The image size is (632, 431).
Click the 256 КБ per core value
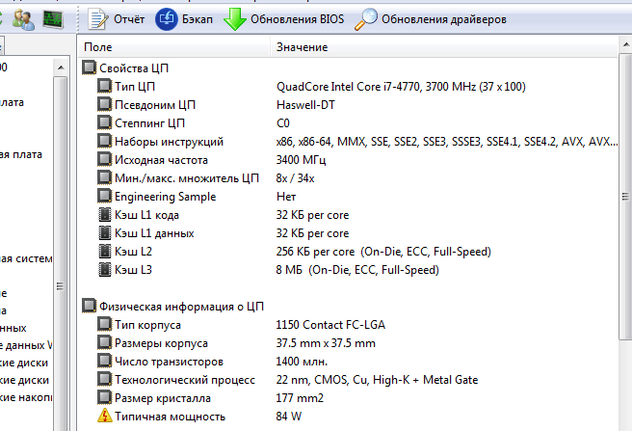point(383,252)
